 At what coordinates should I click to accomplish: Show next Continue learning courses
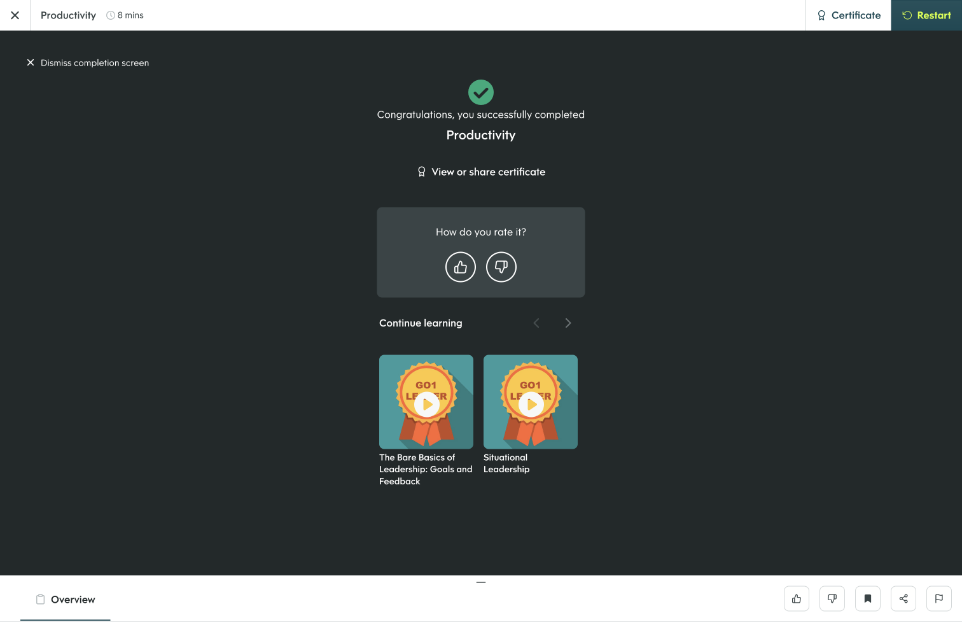[568, 323]
